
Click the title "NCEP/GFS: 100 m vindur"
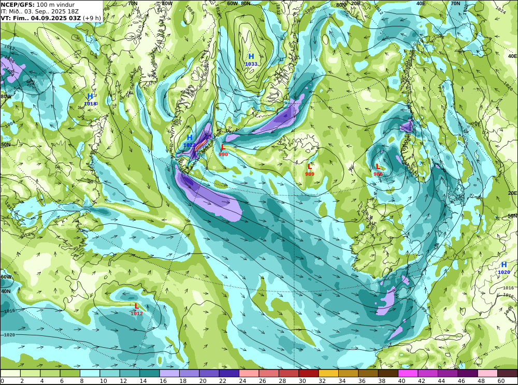point(38,5)
